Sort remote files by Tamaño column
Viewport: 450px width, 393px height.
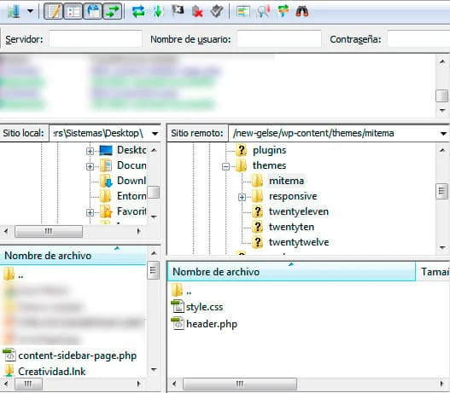(x=433, y=272)
